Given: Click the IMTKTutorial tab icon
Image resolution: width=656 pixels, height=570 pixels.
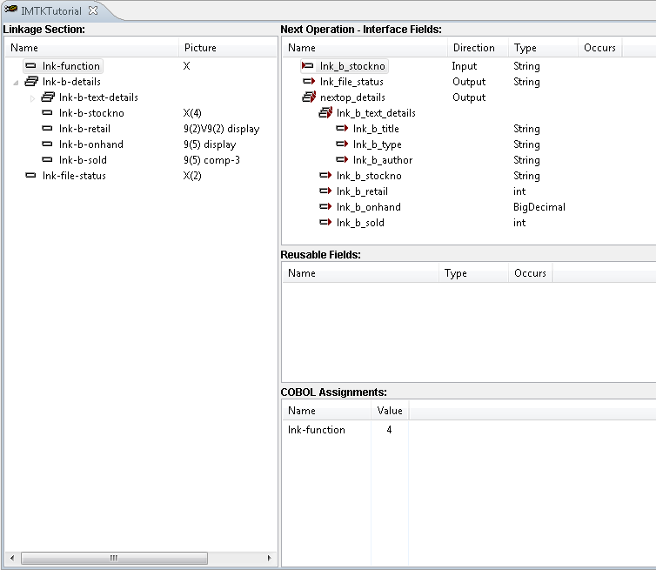Looking at the screenshot, I should 11,10.
